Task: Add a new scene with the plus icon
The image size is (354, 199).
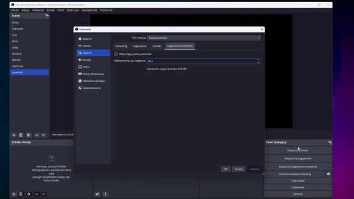Action: [x=14, y=135]
